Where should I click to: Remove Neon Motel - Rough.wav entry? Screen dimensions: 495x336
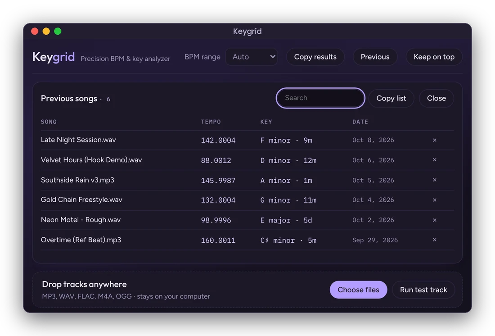[434, 220]
